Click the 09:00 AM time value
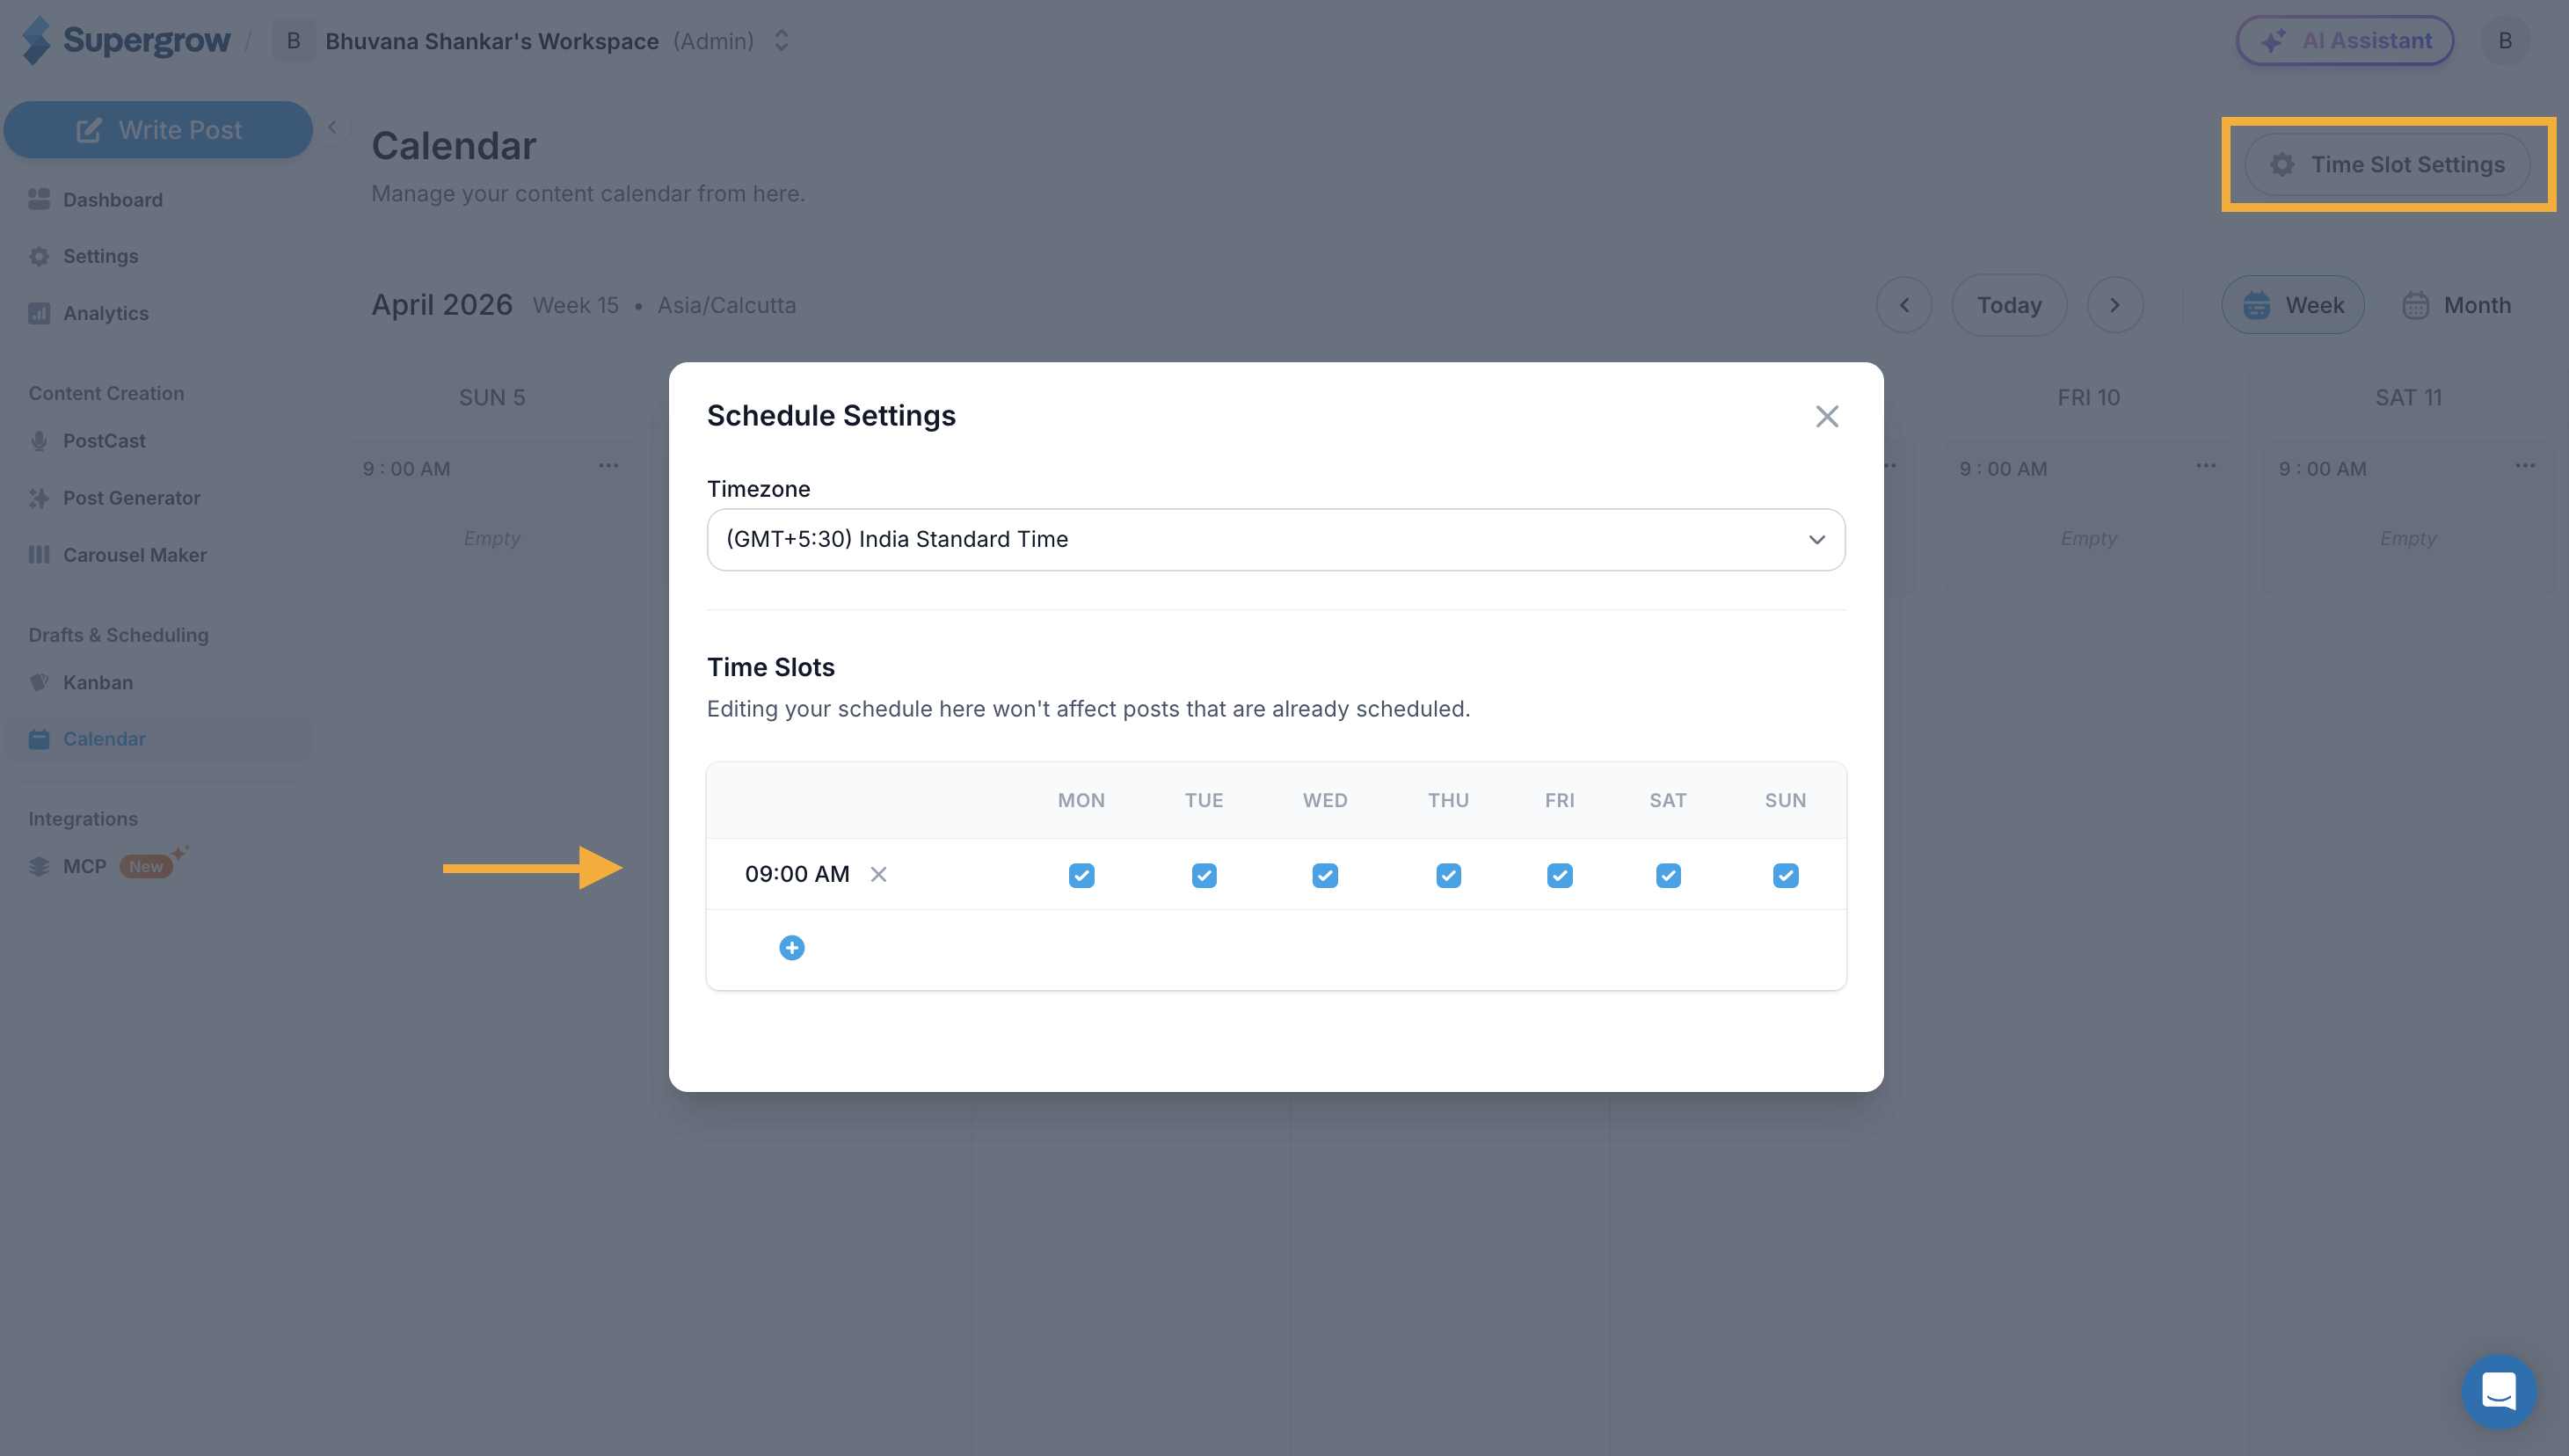This screenshot has height=1456, width=2569. [x=796, y=874]
